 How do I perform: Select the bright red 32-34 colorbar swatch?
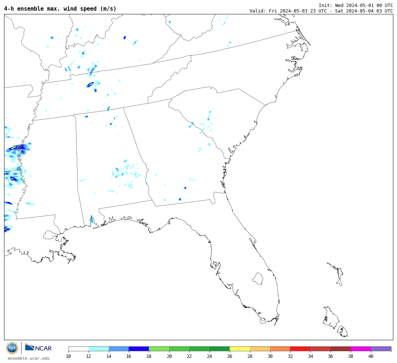point(300,349)
